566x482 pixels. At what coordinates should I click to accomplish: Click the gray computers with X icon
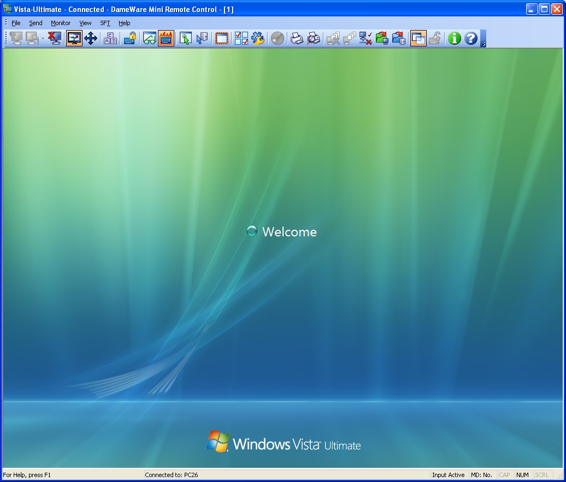(333, 38)
